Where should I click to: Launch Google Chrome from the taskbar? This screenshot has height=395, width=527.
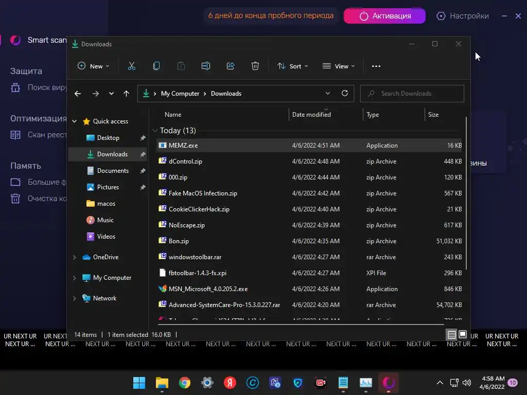point(185,383)
